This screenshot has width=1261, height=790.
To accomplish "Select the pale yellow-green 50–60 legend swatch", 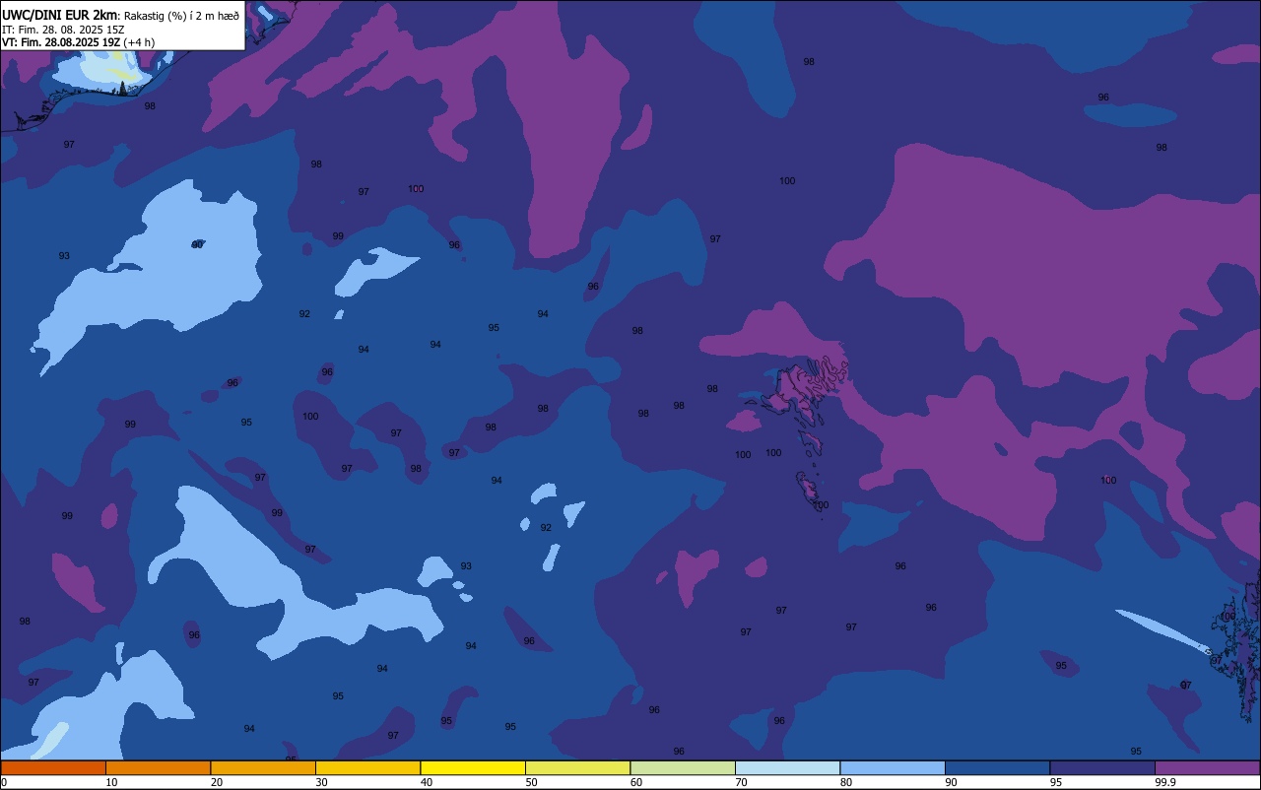I will pos(577,767).
